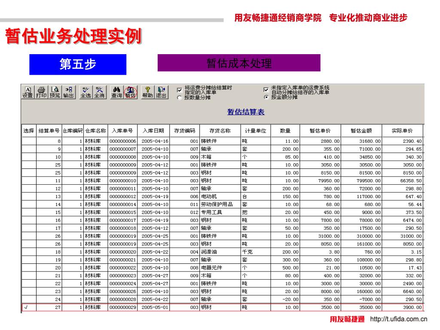440x330 pixels.
Task: Click the -7000.00 estimated amount cell
Action: point(361,299)
